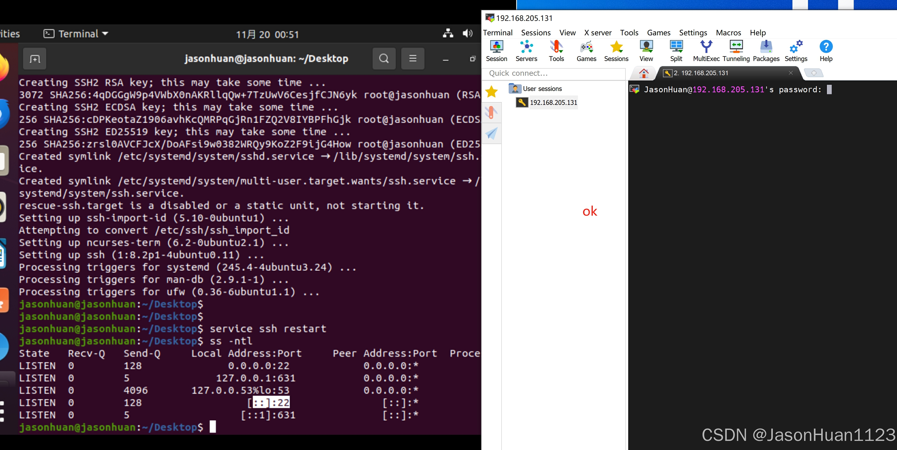Click the View toolbar icon
Image resolution: width=897 pixels, height=450 pixels.
click(x=646, y=51)
